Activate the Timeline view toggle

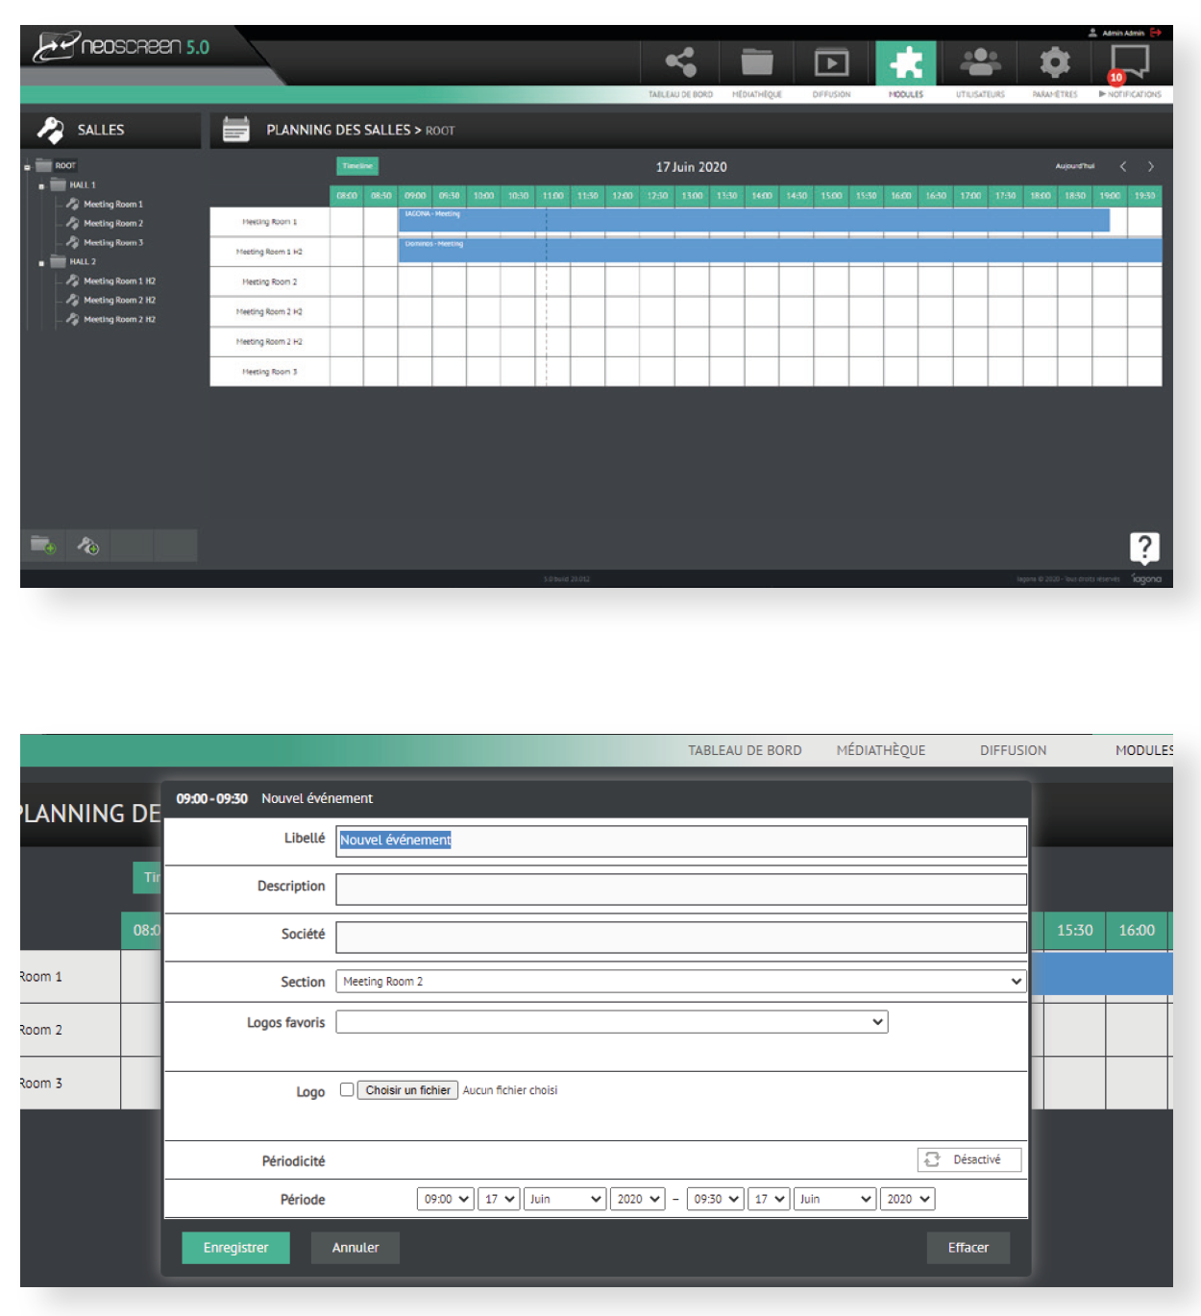[357, 166]
